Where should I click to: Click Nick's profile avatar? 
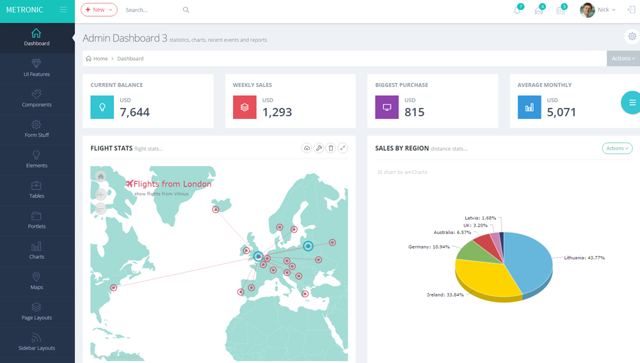click(x=588, y=10)
